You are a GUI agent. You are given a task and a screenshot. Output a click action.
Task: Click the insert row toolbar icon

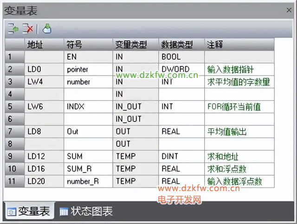tap(13, 29)
